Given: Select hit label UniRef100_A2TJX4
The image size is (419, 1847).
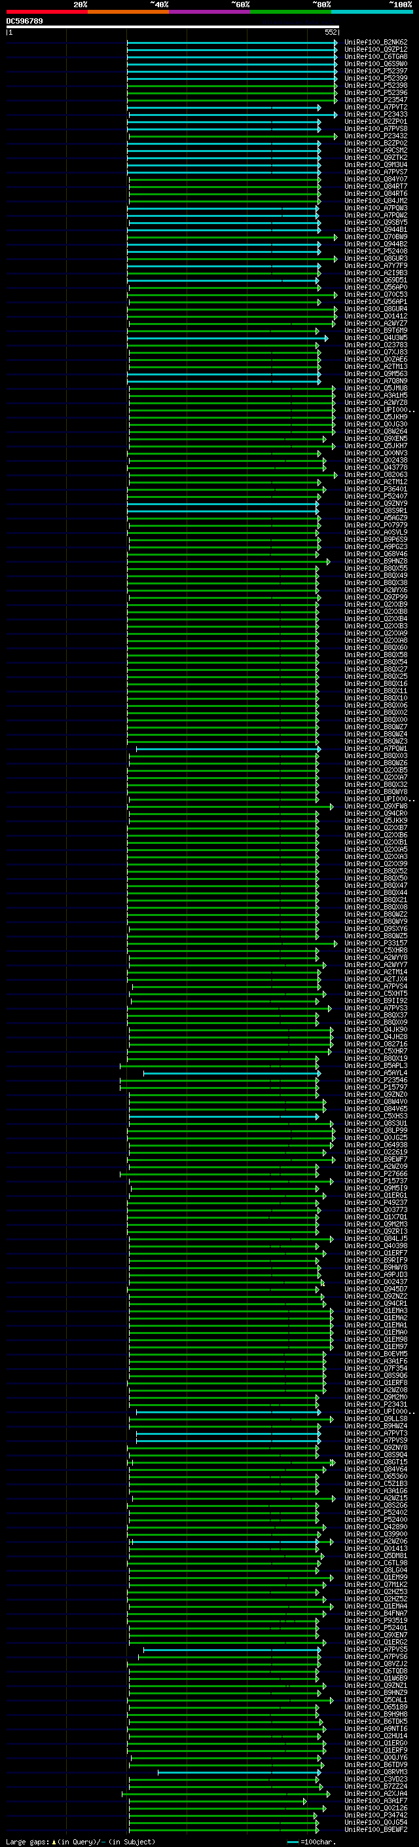Looking at the screenshot, I should [x=376, y=979].
